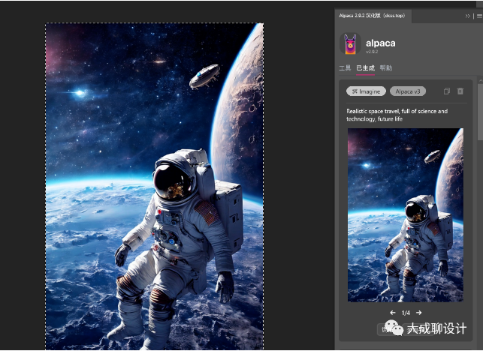The height and width of the screenshot is (351, 483).
Task: Open the Alpaca panel options menu
Action: pos(478,15)
